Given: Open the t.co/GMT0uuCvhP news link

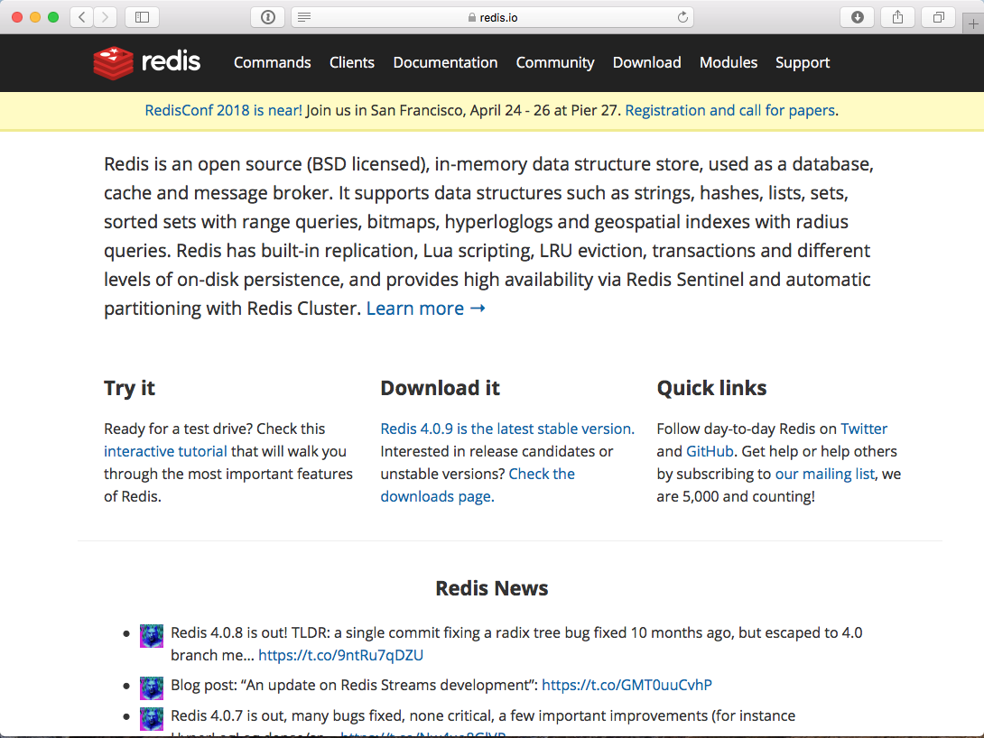Looking at the screenshot, I should coord(627,685).
